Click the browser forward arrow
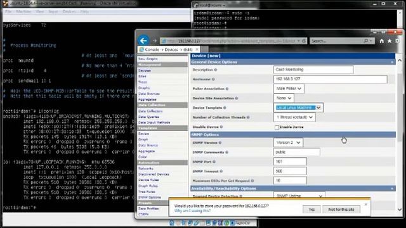The height and width of the screenshot is (228, 406). pos(155,41)
